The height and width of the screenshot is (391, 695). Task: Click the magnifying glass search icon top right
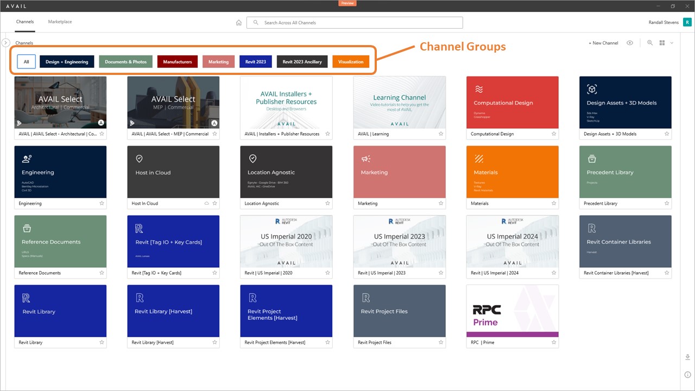650,43
